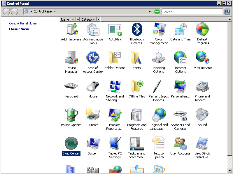Click the scrollbar up arrow

click(x=230, y=19)
